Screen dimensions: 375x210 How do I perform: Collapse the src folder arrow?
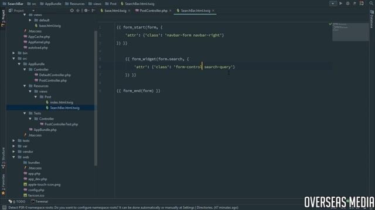pyautogui.click(x=13, y=58)
